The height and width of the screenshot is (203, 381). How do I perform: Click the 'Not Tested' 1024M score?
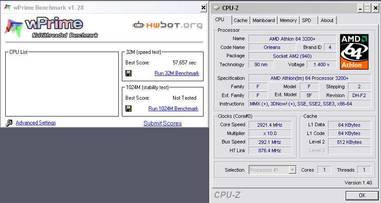[185, 98]
